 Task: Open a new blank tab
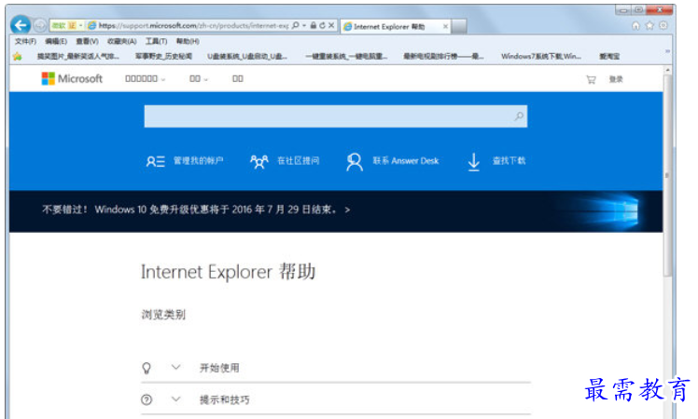pos(459,27)
